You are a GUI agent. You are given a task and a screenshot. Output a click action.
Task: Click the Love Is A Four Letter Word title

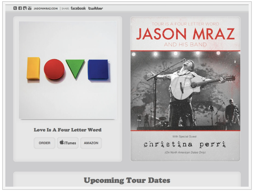[x=67, y=130]
